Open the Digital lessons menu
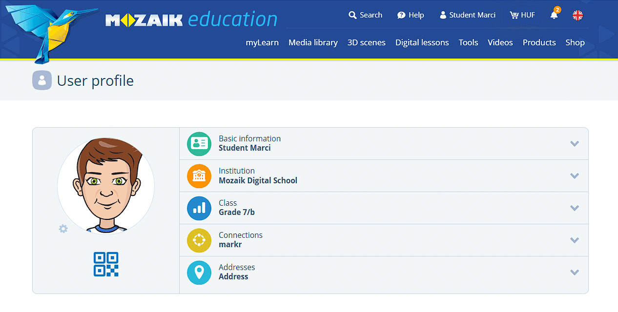 (x=422, y=42)
